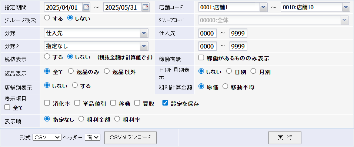Screen dimensions: 354x147
Task: Select 移動平均 for 粗利計算金額
Action: (225, 86)
